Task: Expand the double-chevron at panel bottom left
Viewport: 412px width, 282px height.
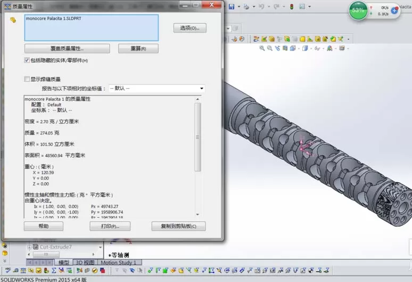Action: click(x=4, y=261)
